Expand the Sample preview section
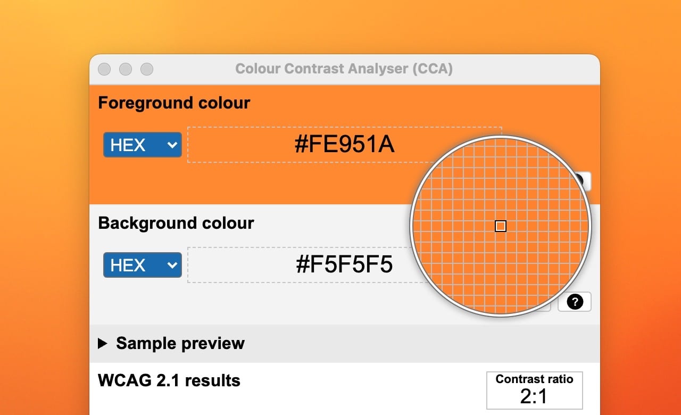Image resolution: width=681 pixels, height=415 pixels. click(171, 343)
